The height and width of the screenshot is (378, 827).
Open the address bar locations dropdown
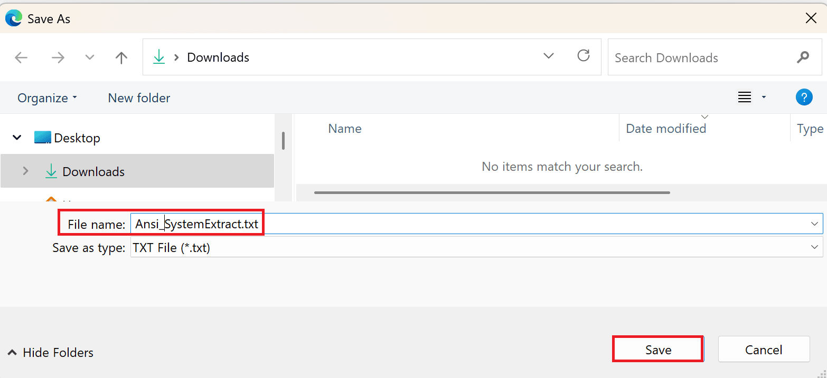pos(548,55)
